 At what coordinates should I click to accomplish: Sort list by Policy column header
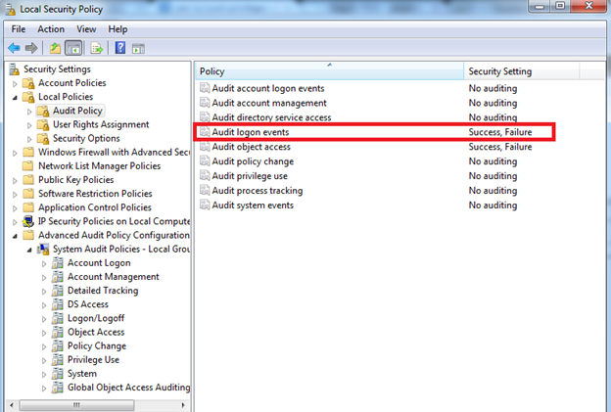[328, 71]
